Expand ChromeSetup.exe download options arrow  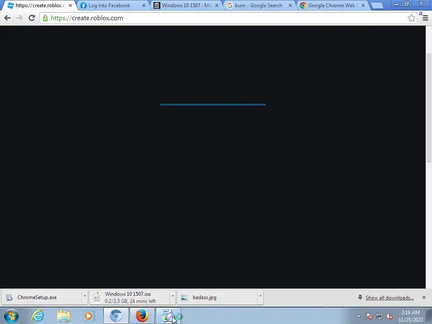point(85,296)
